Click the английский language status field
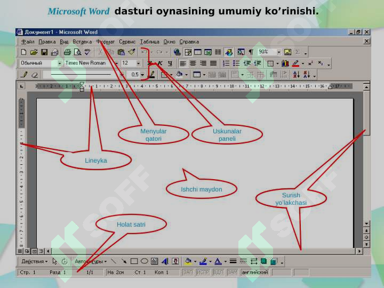Screen dimensions: 384x288 click(255, 273)
